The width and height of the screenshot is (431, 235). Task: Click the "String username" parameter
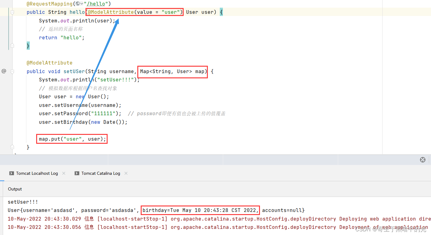click(x=111, y=71)
